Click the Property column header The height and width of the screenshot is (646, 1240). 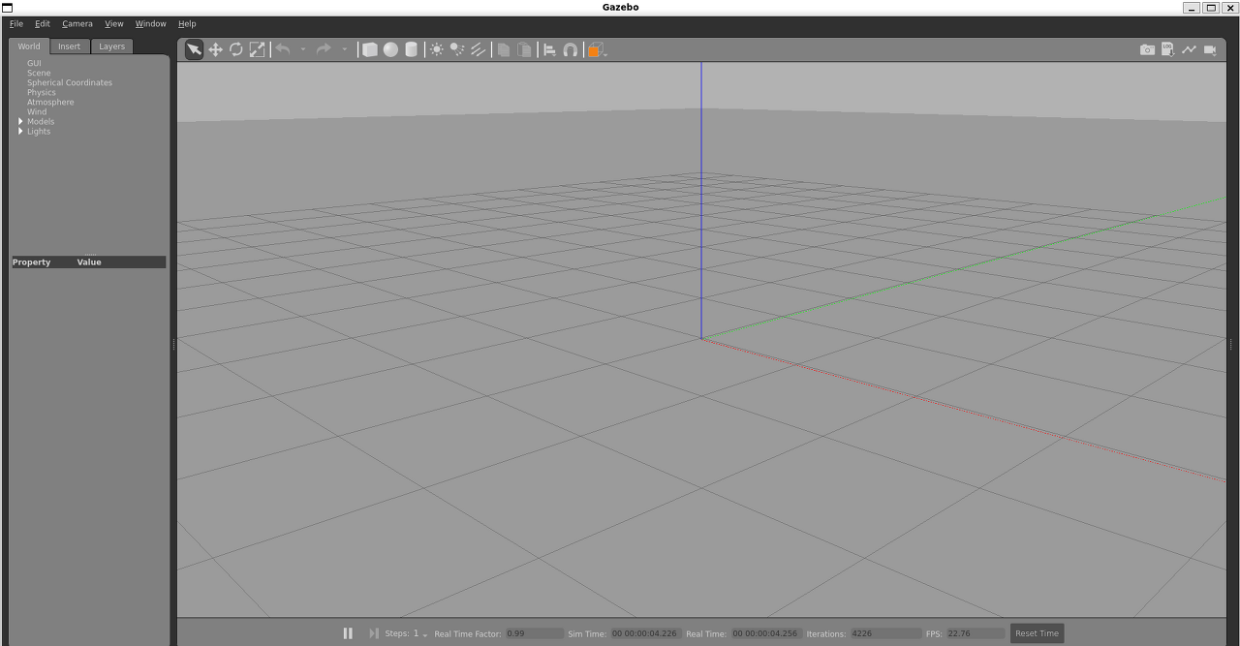(x=32, y=262)
